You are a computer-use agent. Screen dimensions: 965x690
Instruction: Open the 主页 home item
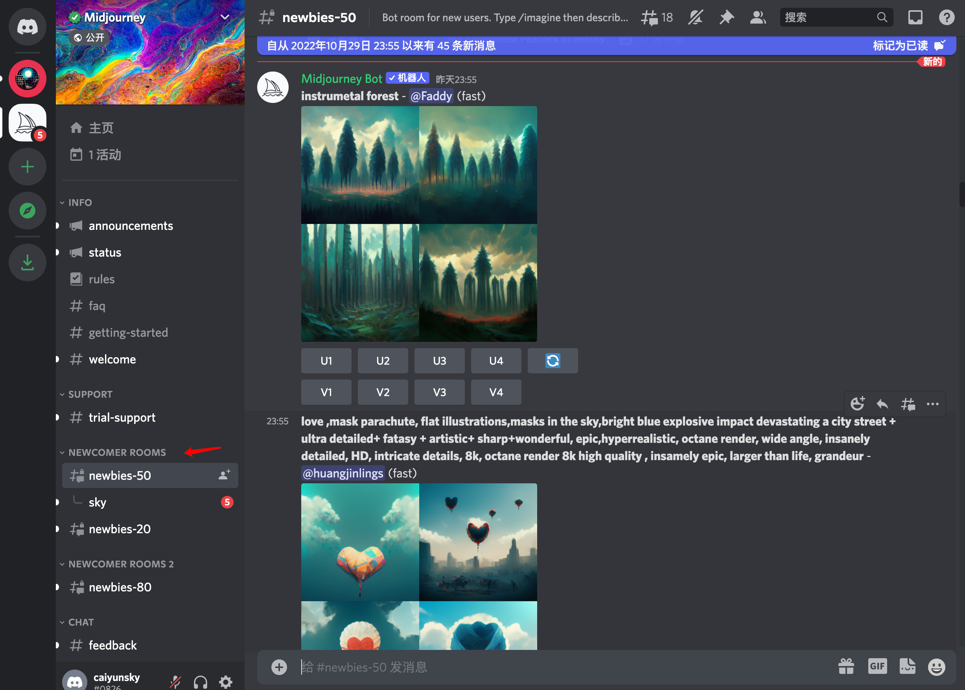click(x=150, y=128)
